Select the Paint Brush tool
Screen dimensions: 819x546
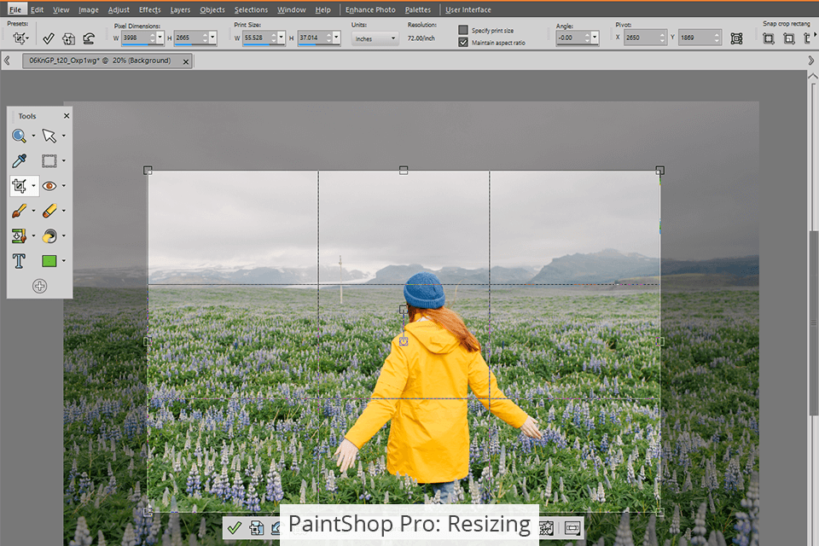tap(19, 211)
